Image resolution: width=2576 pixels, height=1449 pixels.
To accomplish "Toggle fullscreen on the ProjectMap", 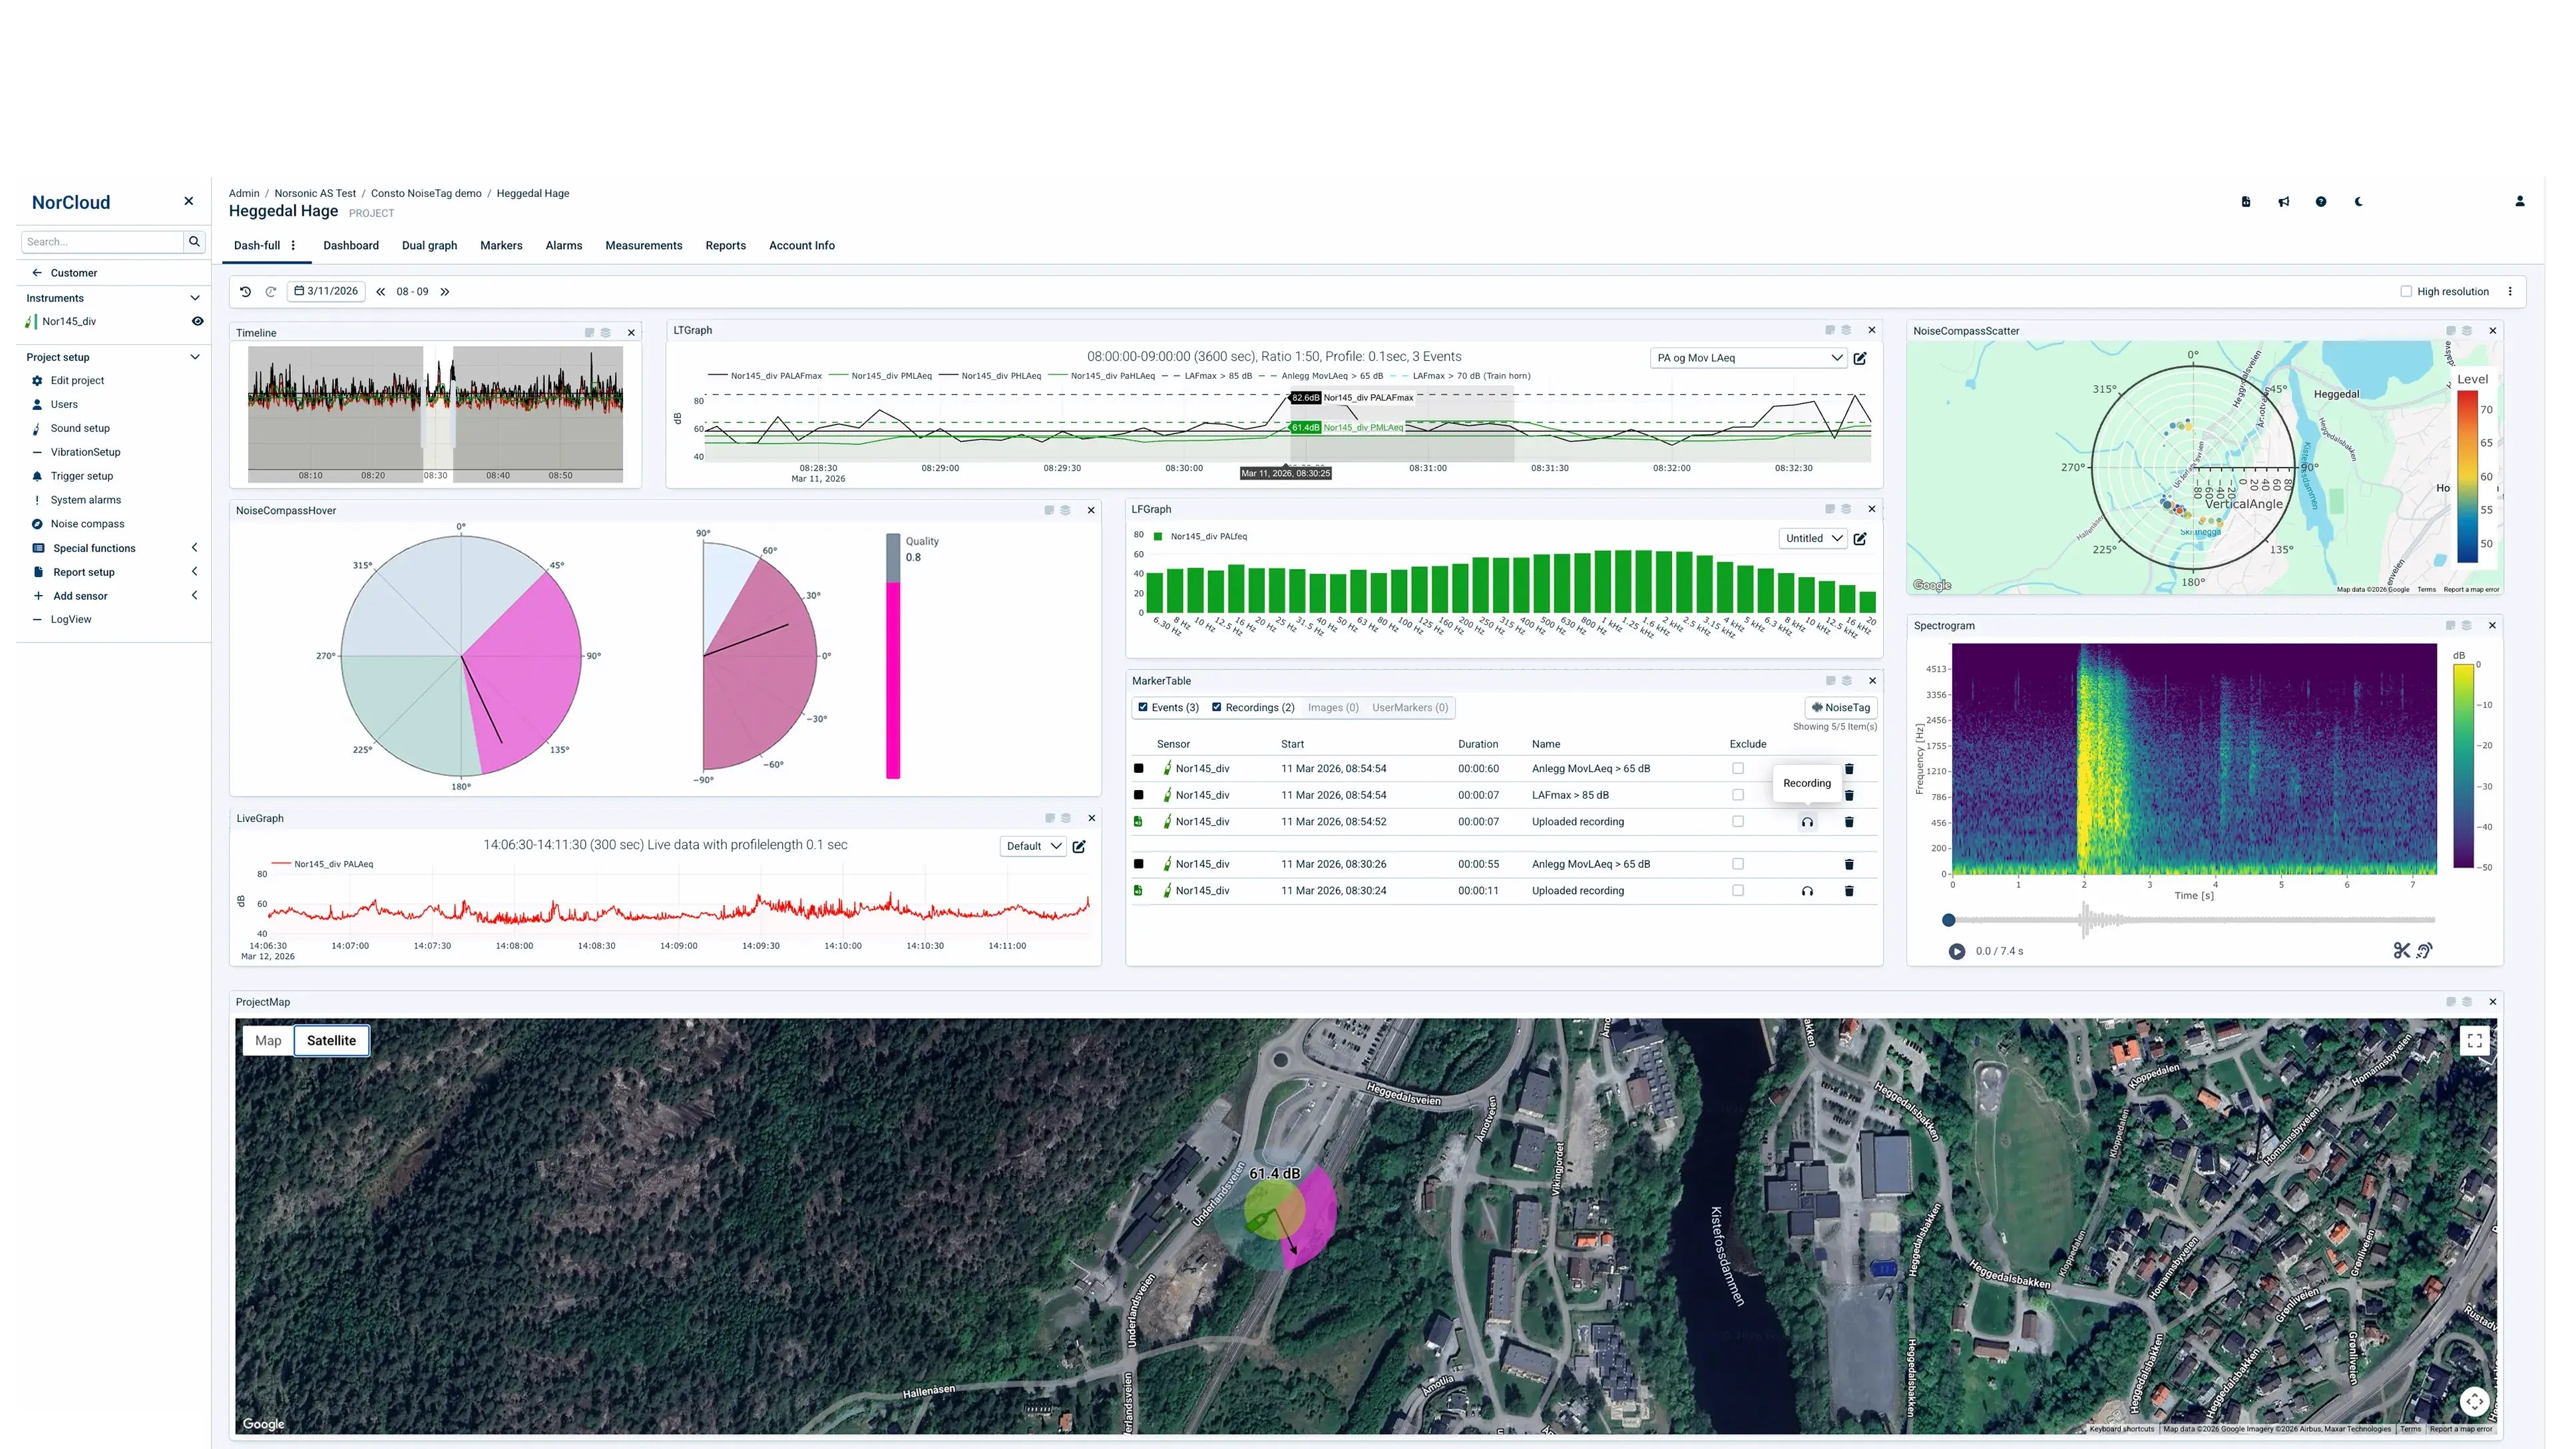I will point(2475,1041).
